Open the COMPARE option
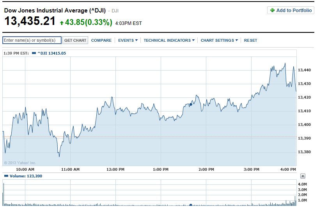 pos(101,40)
